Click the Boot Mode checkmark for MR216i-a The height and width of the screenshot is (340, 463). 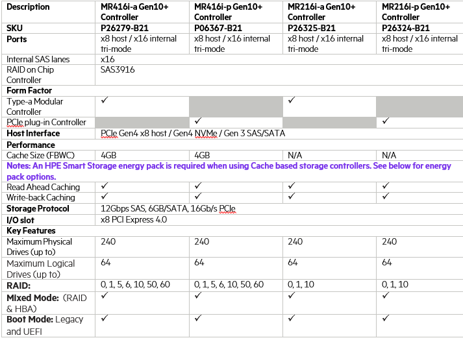point(292,318)
